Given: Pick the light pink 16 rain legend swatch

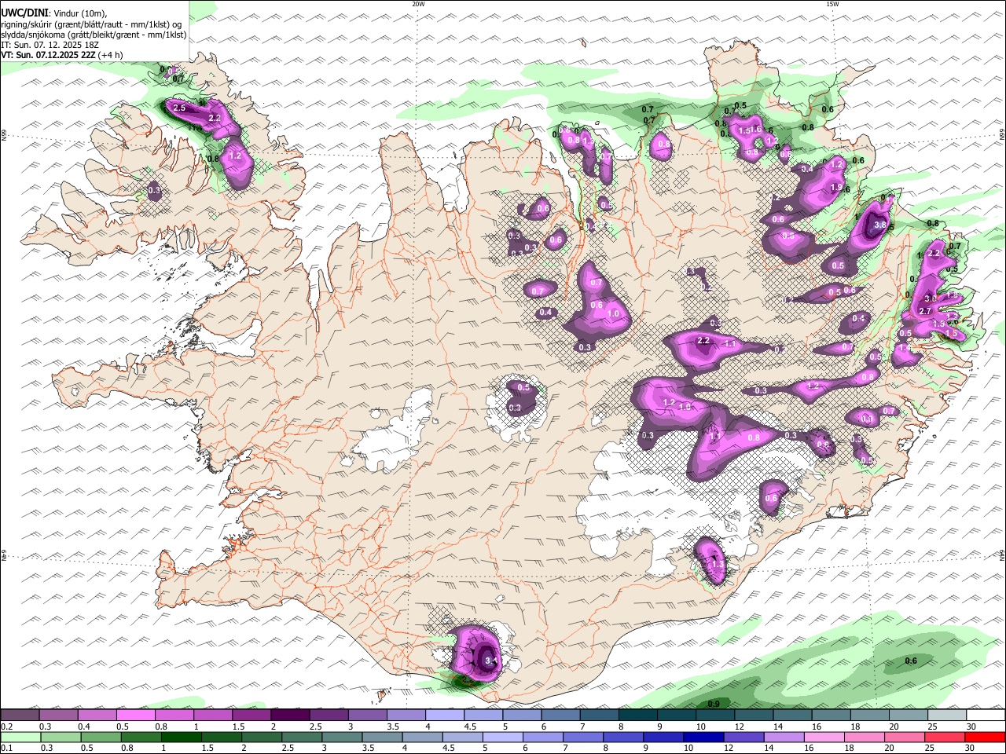Looking at the screenshot, I should pyautogui.click(x=824, y=737).
